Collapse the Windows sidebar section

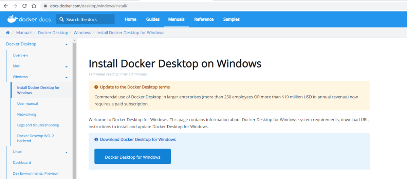67,78
